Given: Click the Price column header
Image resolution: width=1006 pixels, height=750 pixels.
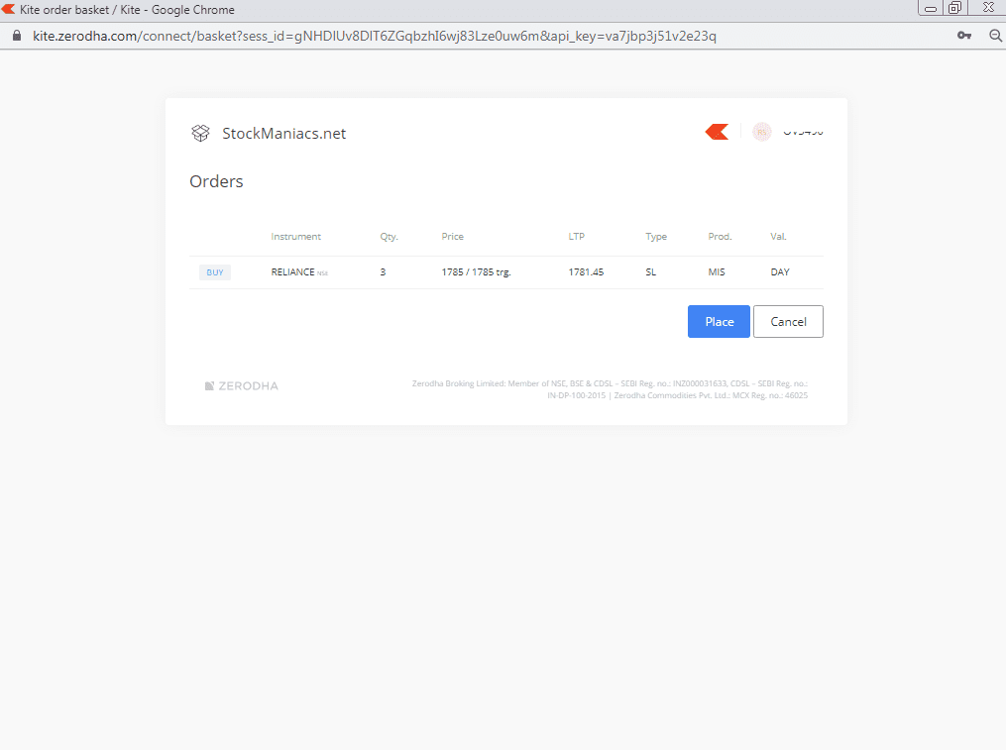Looking at the screenshot, I should [452, 237].
